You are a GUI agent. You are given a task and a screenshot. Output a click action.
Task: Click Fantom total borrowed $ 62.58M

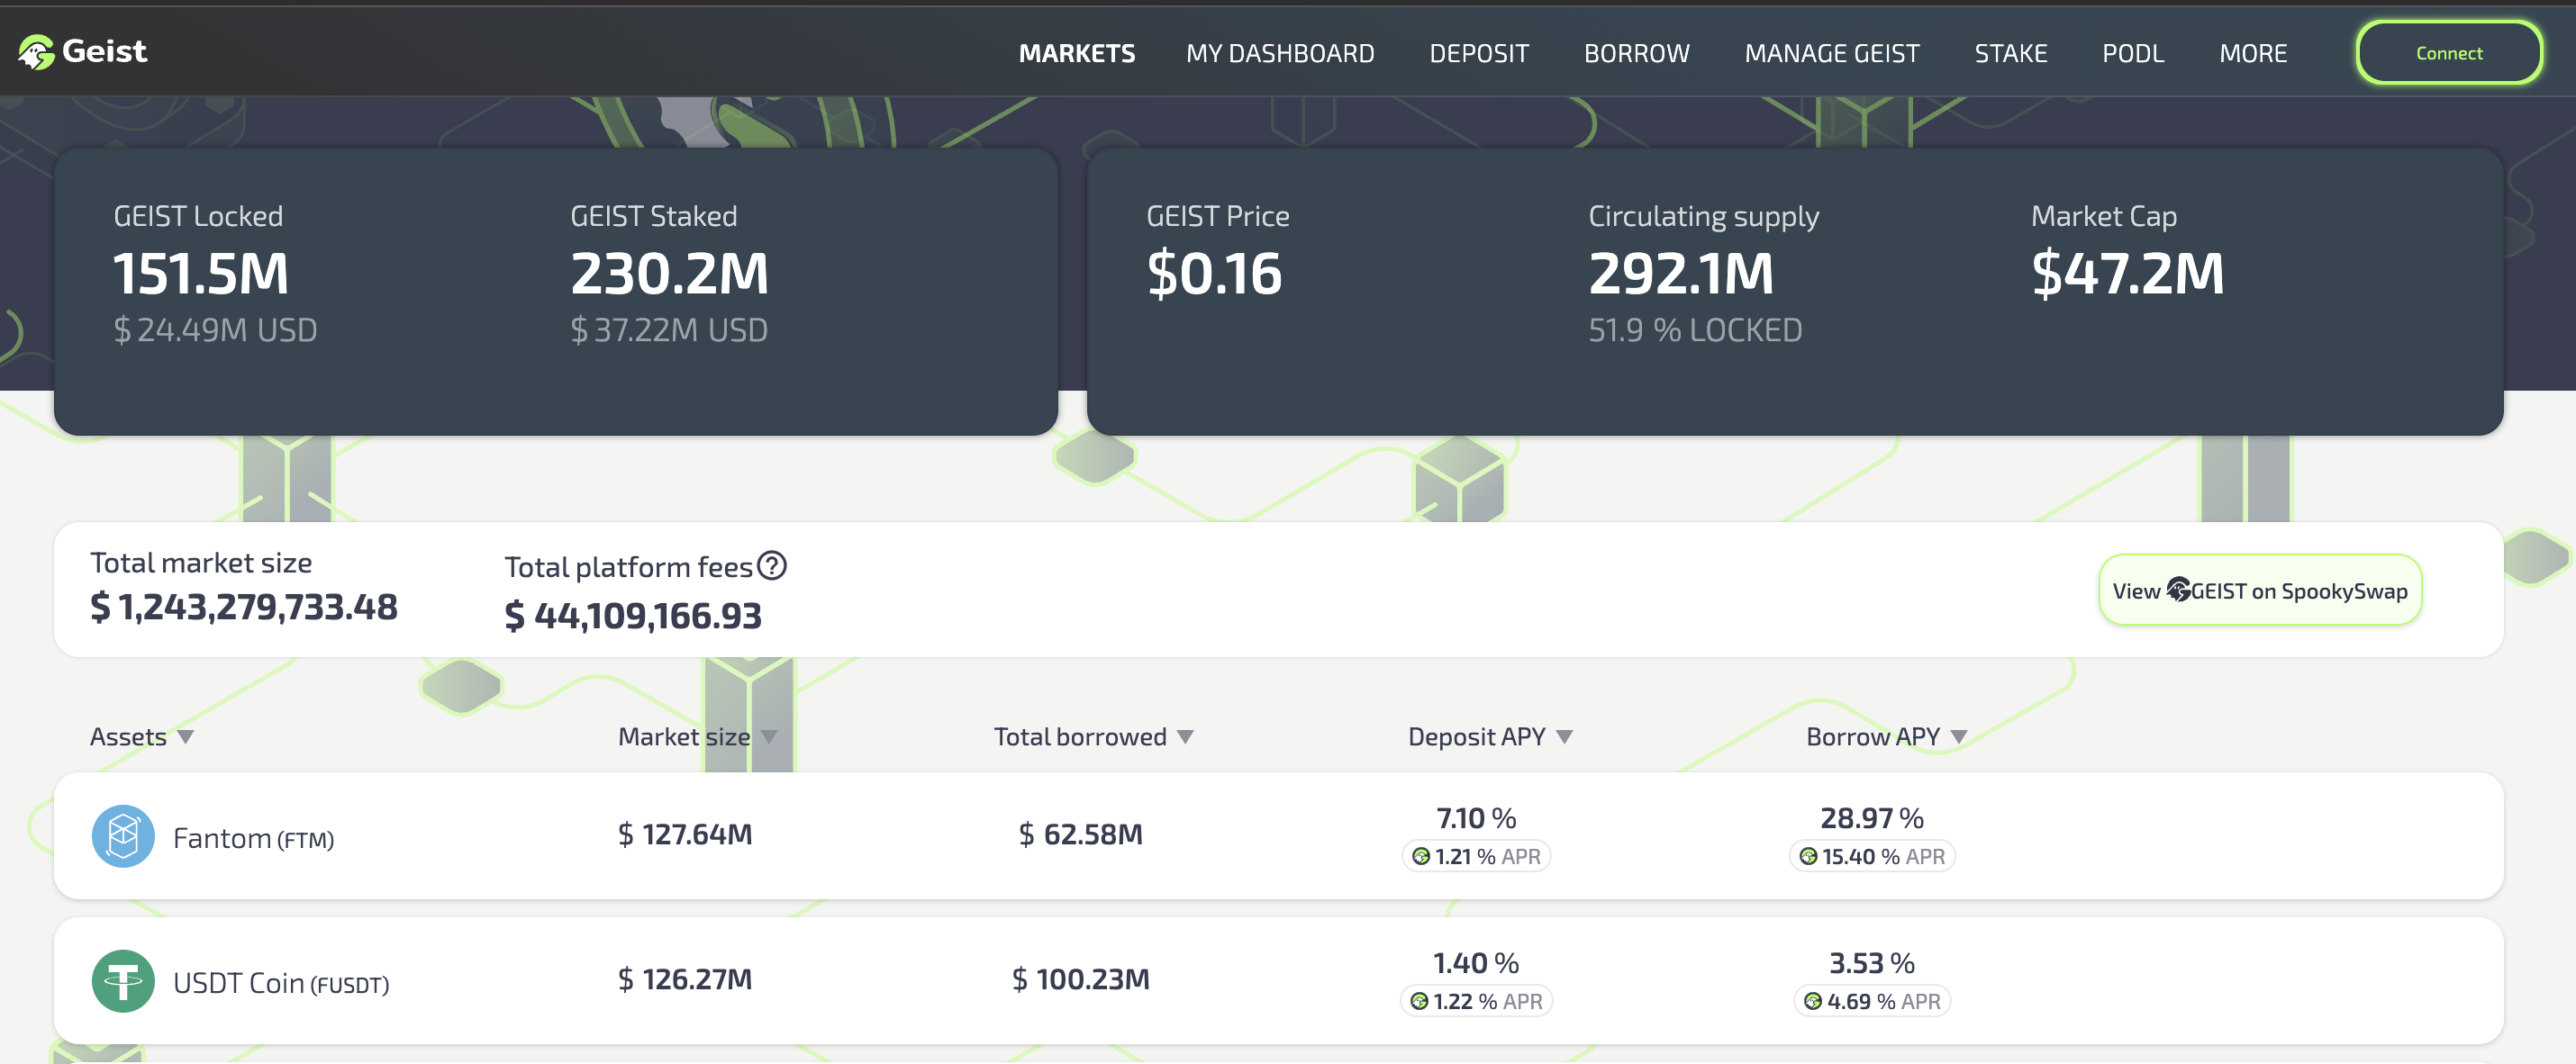tap(1080, 834)
